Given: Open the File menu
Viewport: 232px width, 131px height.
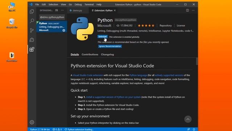Looking at the screenshot, I should [x=37, y=4].
